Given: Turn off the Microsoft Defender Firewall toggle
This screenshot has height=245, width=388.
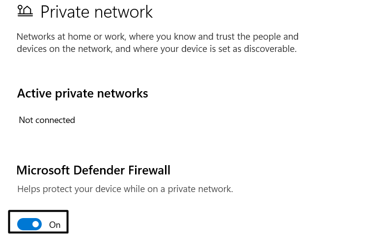Looking at the screenshot, I should click(x=29, y=224).
